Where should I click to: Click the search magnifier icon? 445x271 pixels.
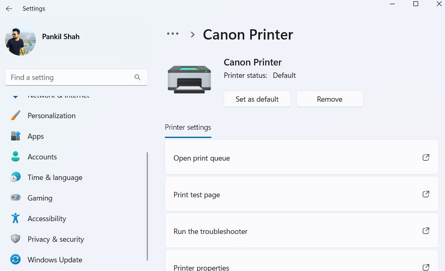point(138,77)
